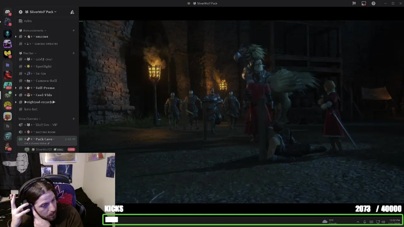
Task: Open the taskbar weather widget
Action: click(330, 222)
